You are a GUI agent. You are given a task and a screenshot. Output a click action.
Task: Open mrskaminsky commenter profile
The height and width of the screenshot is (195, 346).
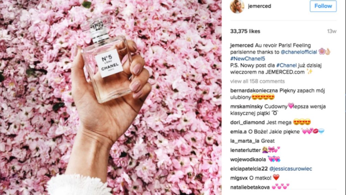tap(246, 106)
